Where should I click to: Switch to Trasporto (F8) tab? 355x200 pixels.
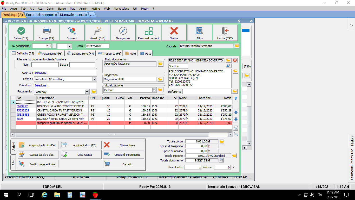point(109,53)
